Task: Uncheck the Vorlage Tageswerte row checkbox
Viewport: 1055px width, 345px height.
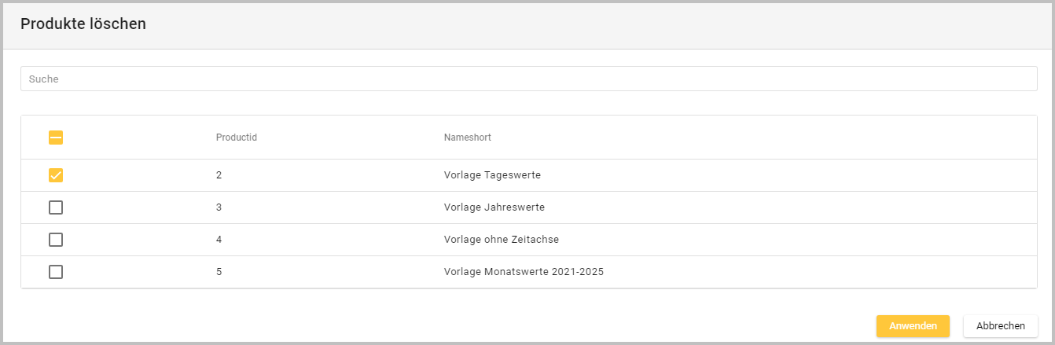Action: tap(56, 175)
